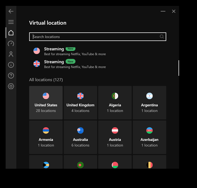Open the hamburger menu
This screenshot has width=197, height=188.
11,22
